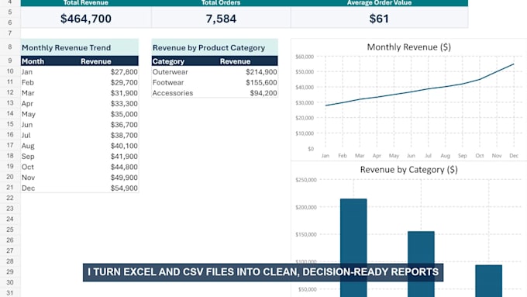Image resolution: width=527 pixels, height=297 pixels.
Task: Select the Outerwear category cell
Action: click(x=170, y=72)
